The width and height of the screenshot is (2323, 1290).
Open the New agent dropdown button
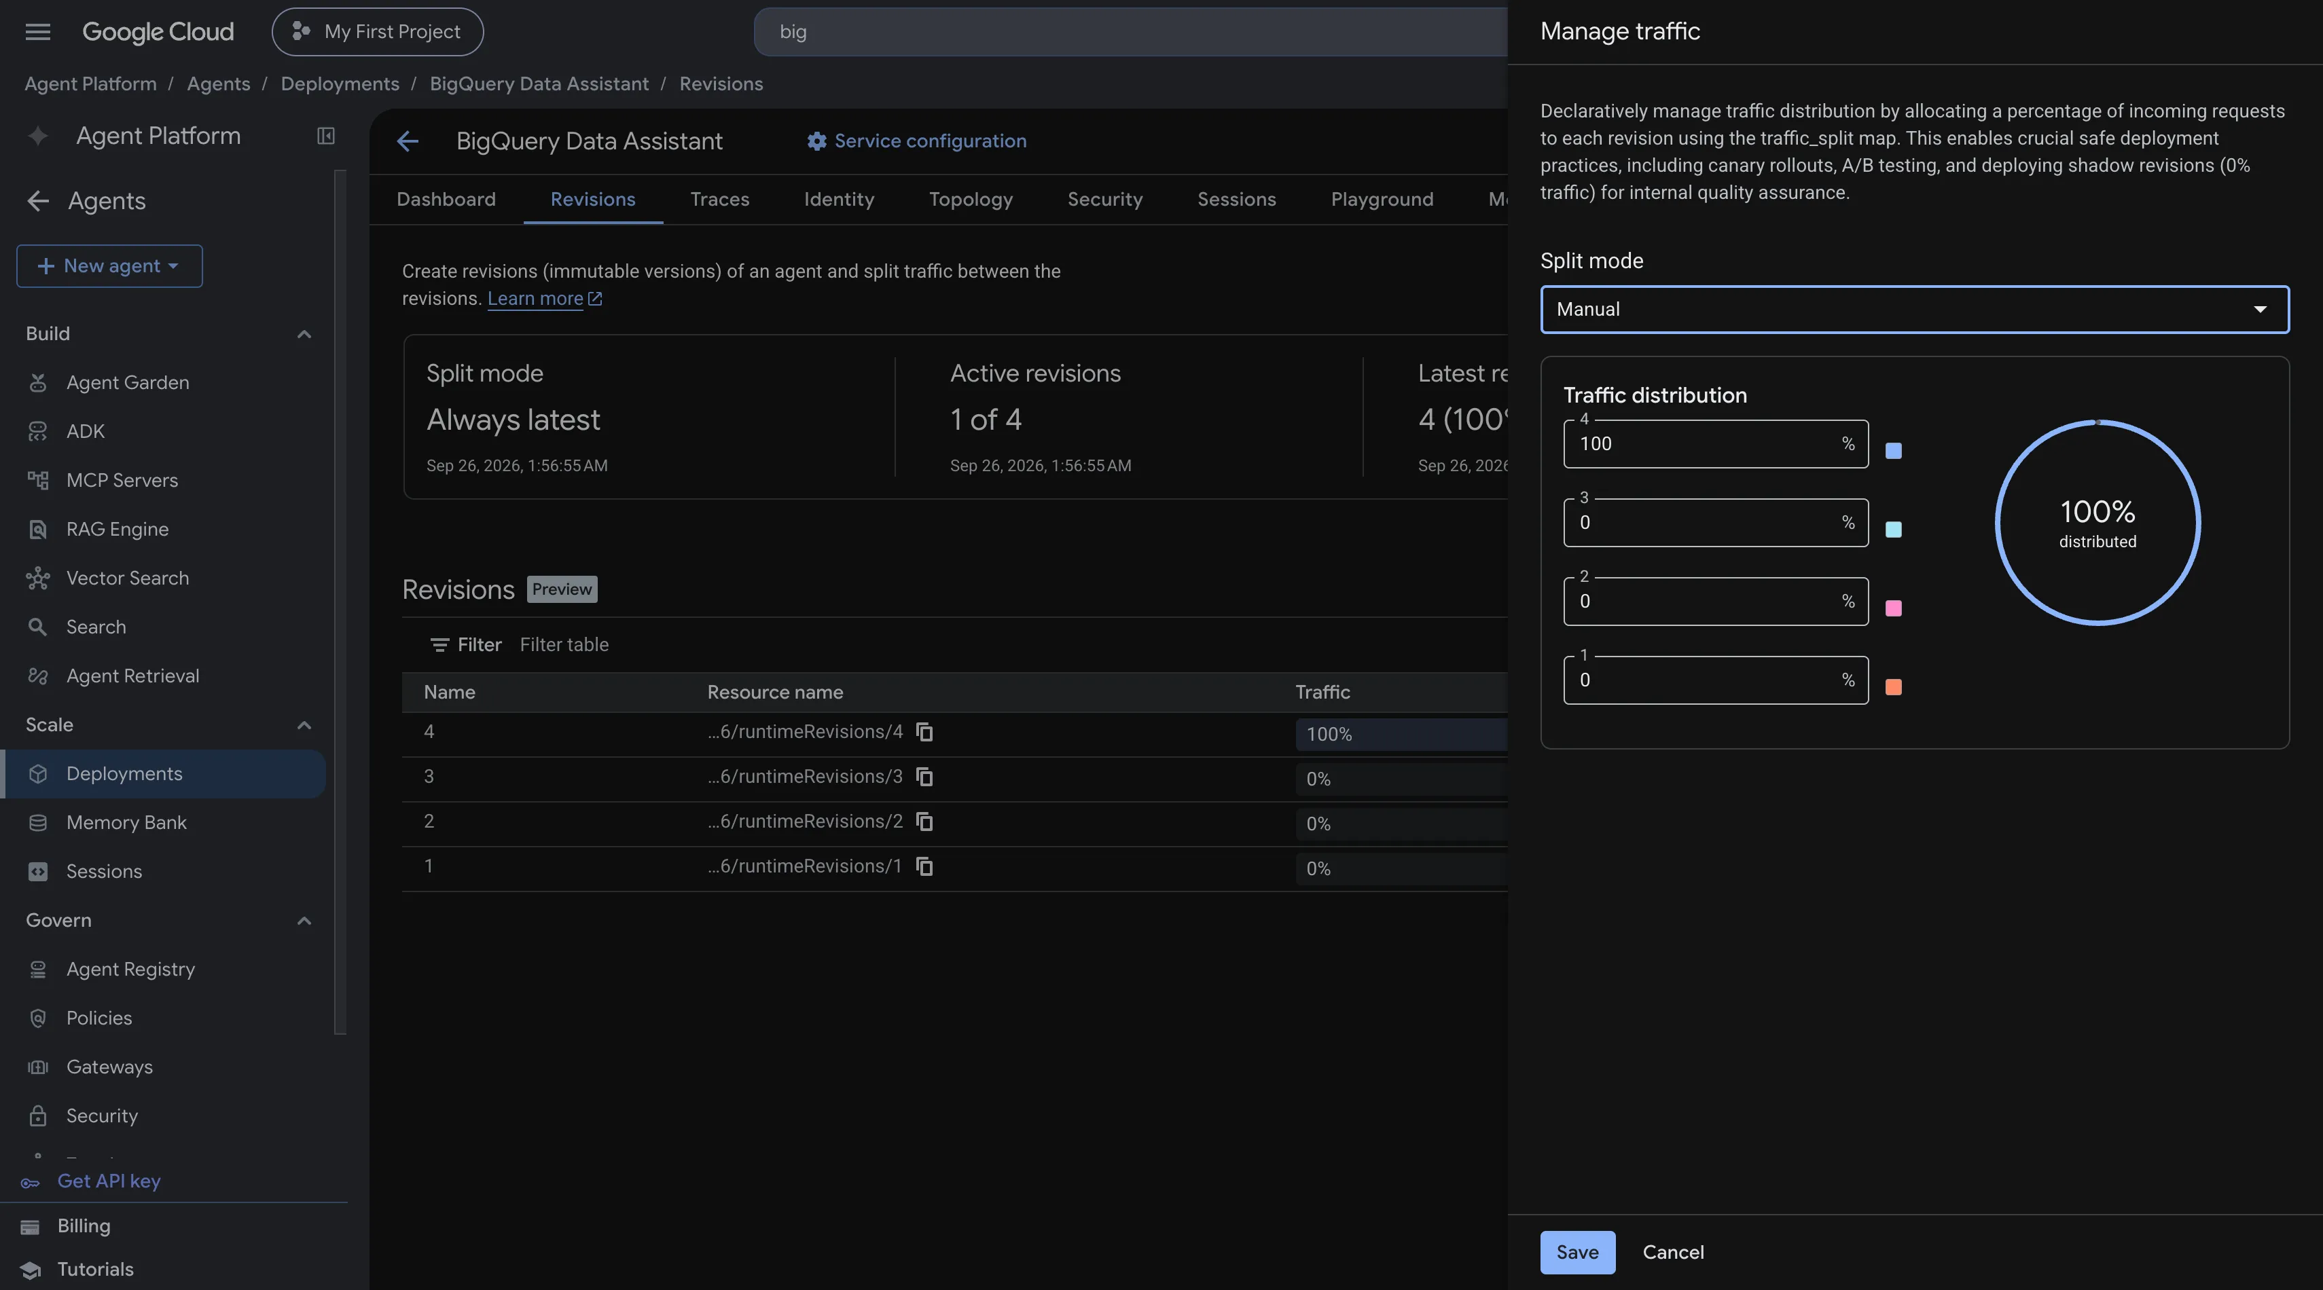tap(109, 267)
